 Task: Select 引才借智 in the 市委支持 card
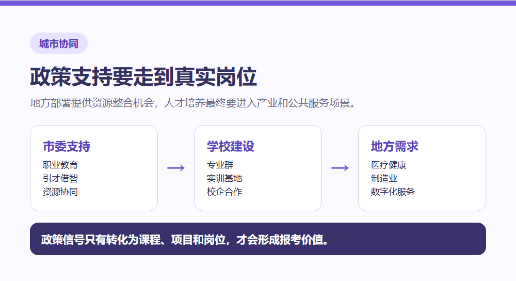pyautogui.click(x=60, y=178)
